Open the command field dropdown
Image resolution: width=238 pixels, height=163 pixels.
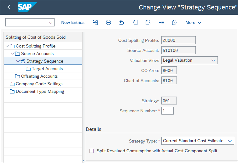(x=51, y=22)
